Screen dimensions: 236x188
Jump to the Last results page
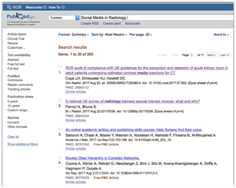click(x=225, y=55)
